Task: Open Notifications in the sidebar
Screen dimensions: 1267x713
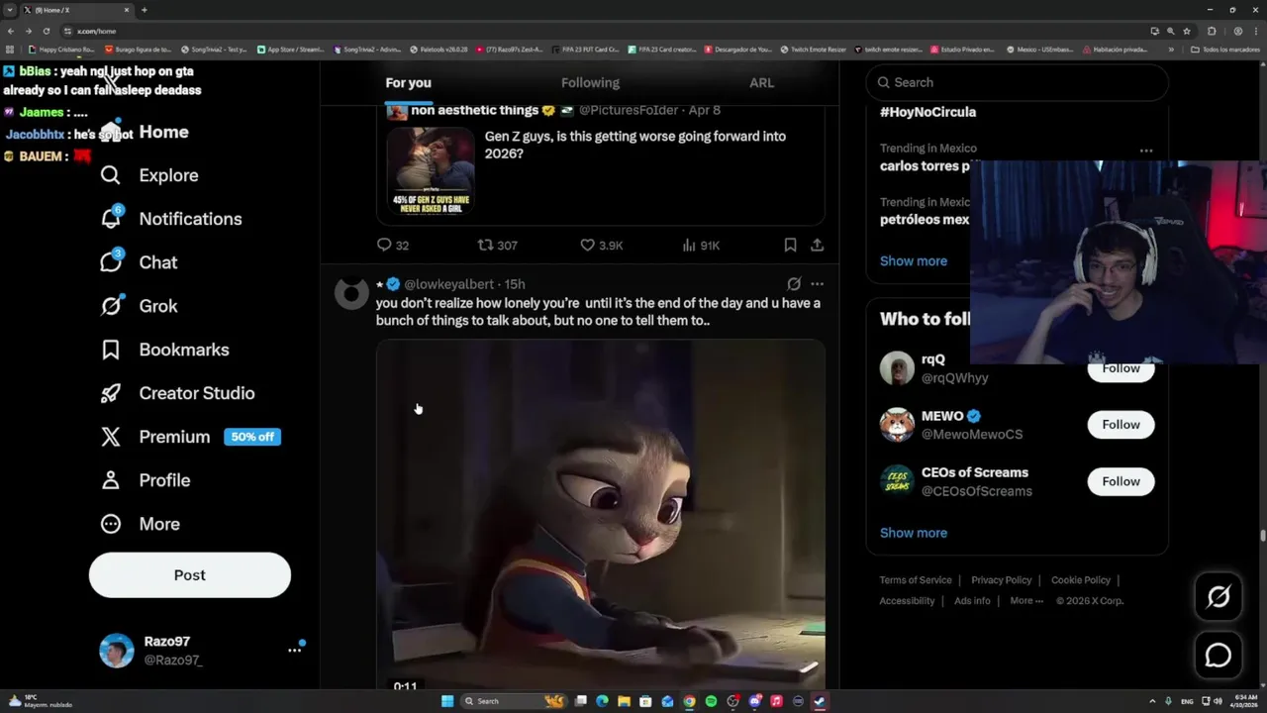Action: click(171, 219)
